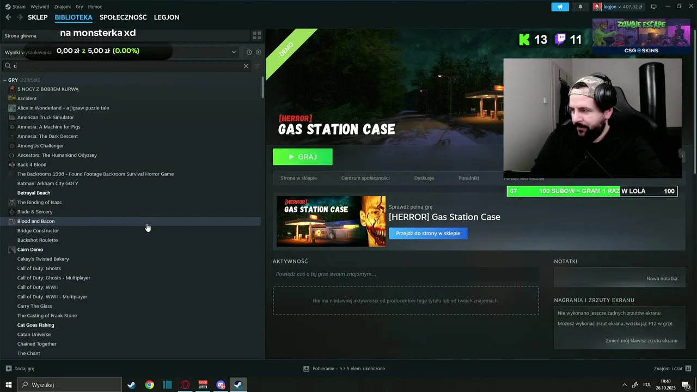Open Discord from the taskbar
The height and width of the screenshot is (392, 697).
[x=221, y=385]
